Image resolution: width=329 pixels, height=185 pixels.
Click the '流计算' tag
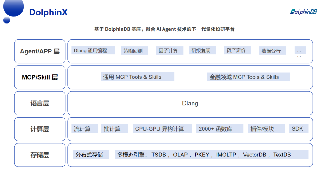click(85, 129)
